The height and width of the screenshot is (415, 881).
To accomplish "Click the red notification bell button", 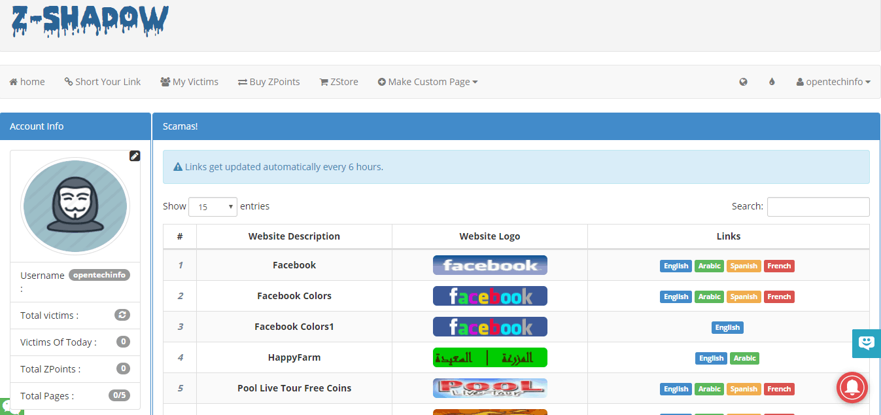I will tap(852, 389).
